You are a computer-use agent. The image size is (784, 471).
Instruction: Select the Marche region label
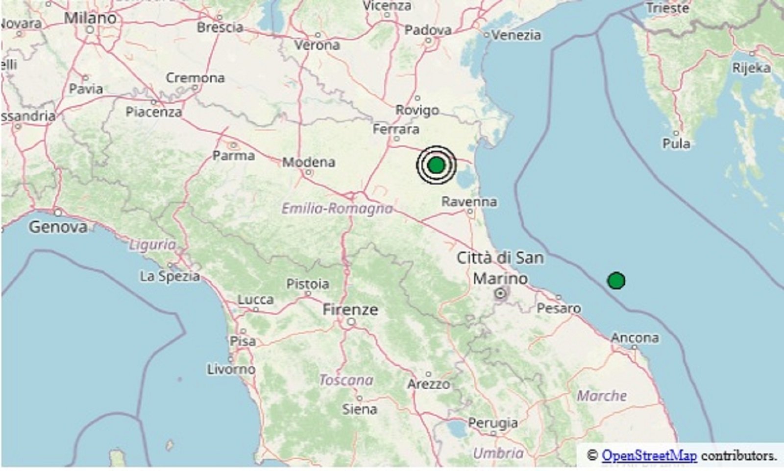pyautogui.click(x=602, y=396)
